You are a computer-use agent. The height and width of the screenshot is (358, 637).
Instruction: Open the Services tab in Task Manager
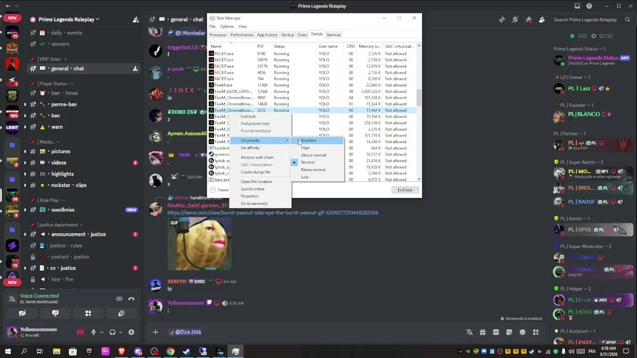click(333, 35)
